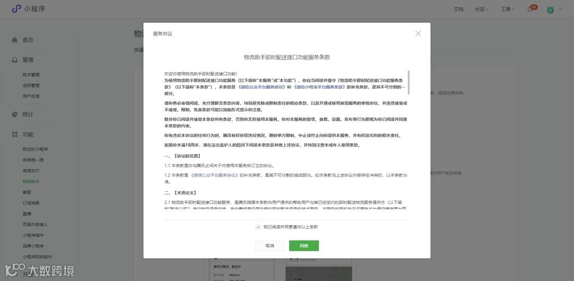Expand the 工具 dropdown in header
Screen dimensions: 574x281
508,9
